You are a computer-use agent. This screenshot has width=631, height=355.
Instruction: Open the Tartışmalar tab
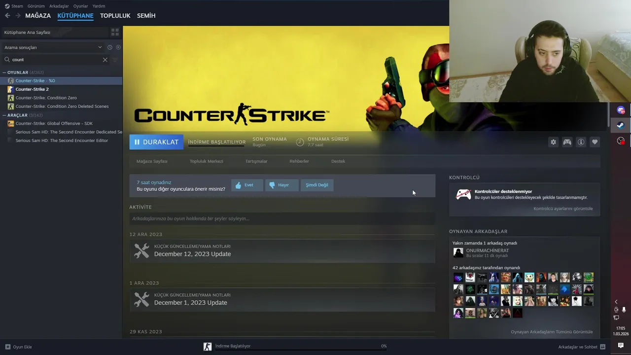point(256,161)
